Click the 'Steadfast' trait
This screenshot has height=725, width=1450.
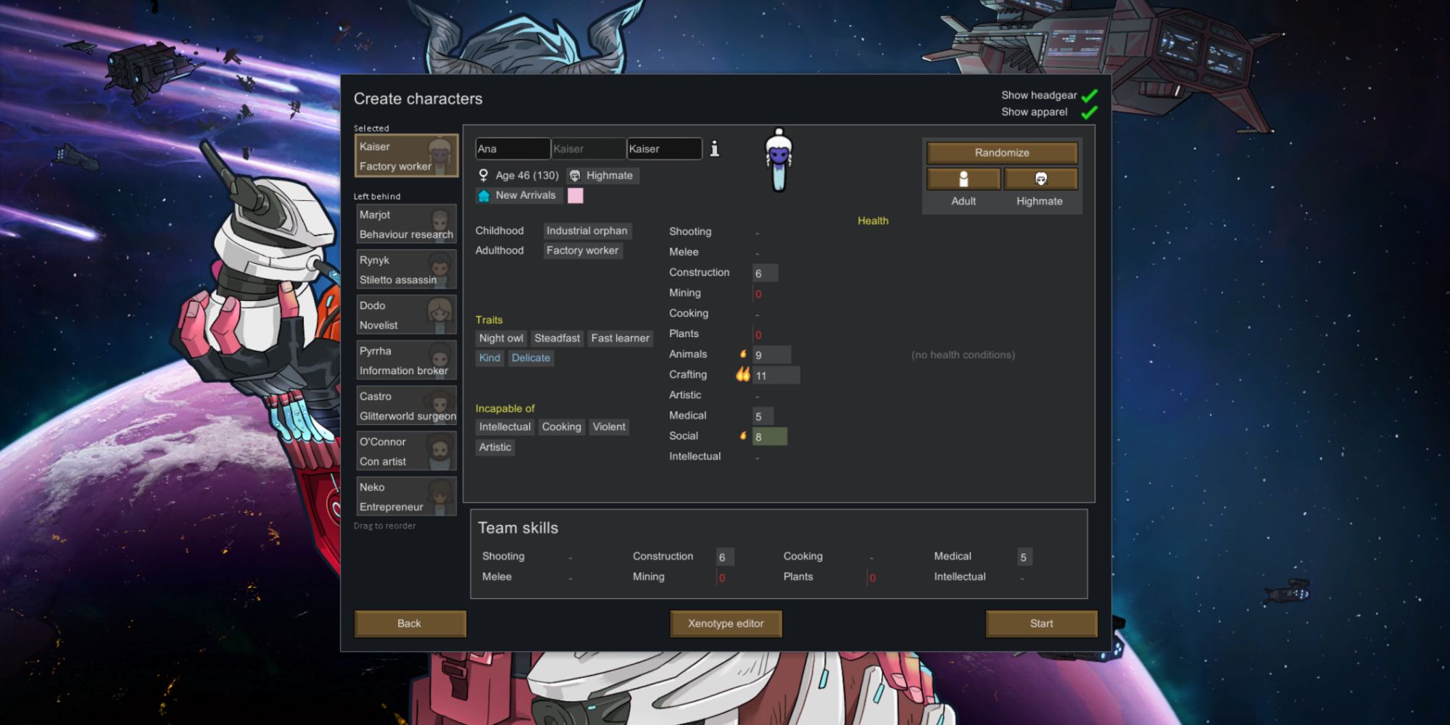(557, 338)
